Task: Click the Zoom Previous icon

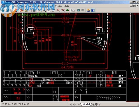Action: pos(53,10)
